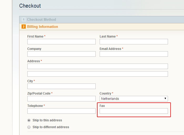
Task: Click the Ship to different address label
Action: [x=51, y=127]
